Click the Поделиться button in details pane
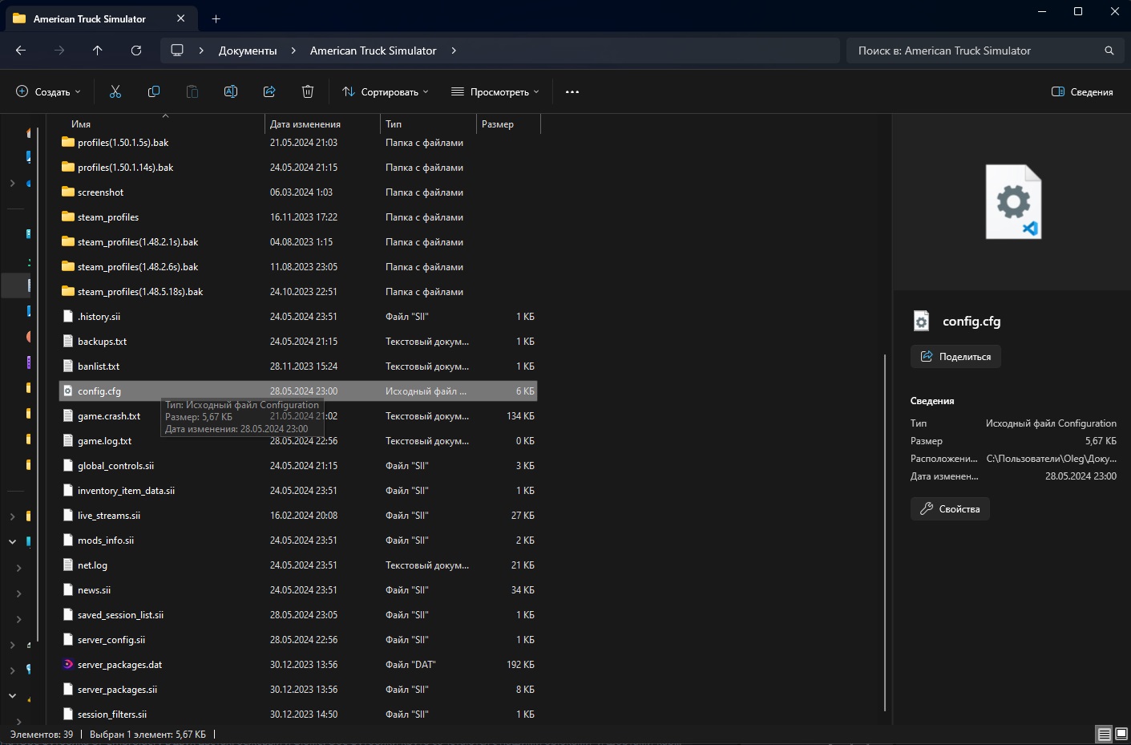 tap(955, 357)
